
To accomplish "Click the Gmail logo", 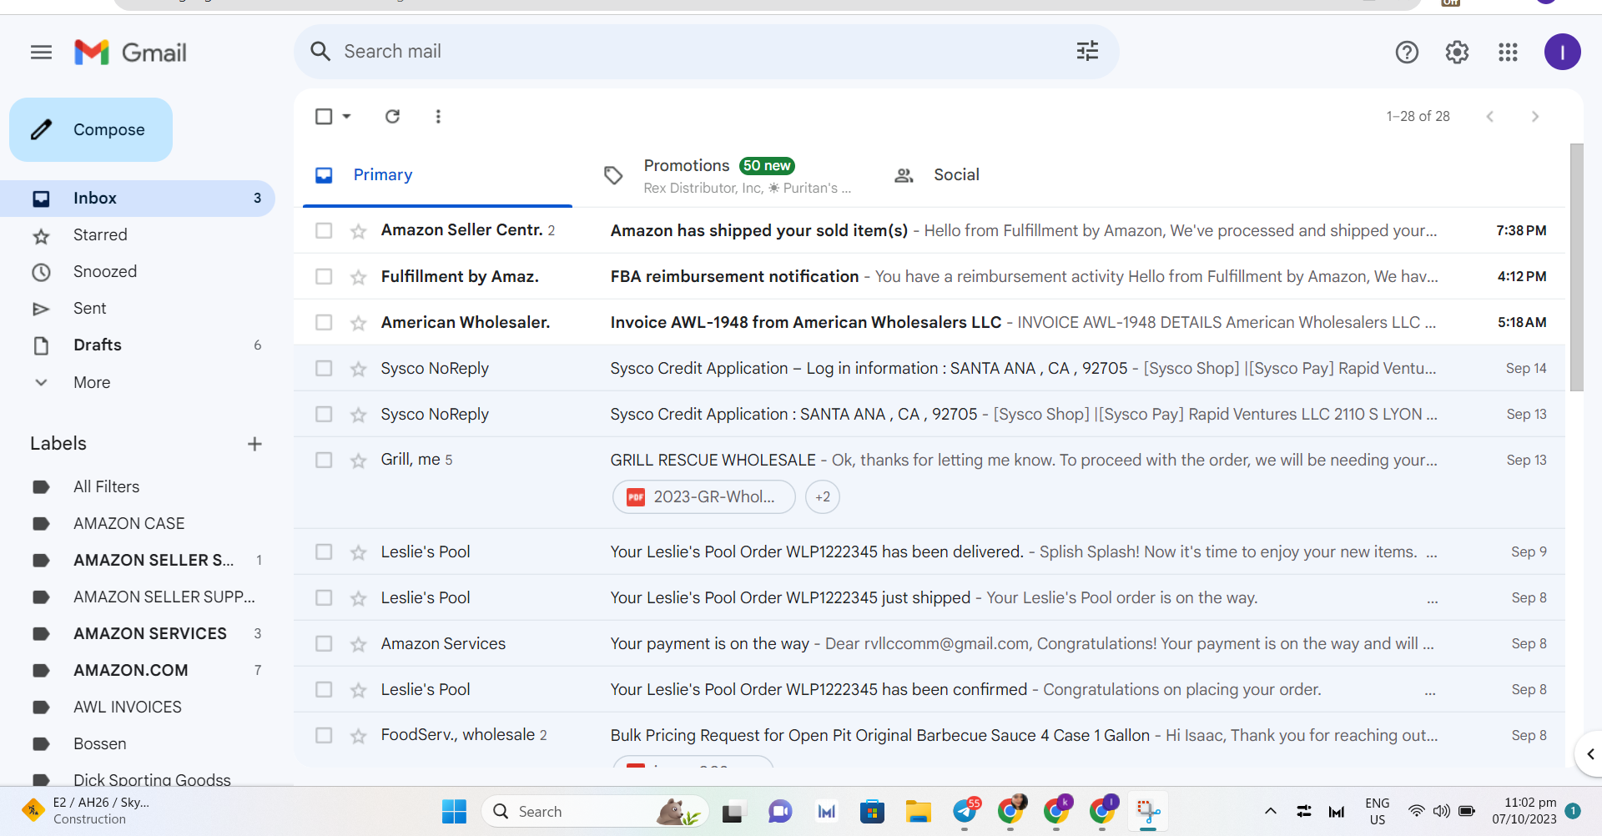I will click(x=130, y=53).
